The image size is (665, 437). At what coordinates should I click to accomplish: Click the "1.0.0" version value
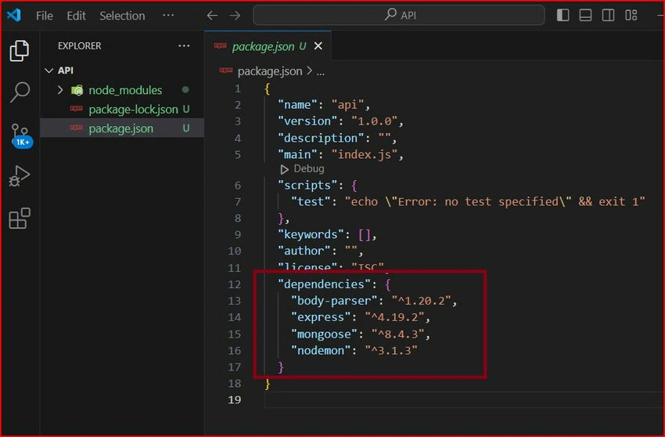coord(374,121)
